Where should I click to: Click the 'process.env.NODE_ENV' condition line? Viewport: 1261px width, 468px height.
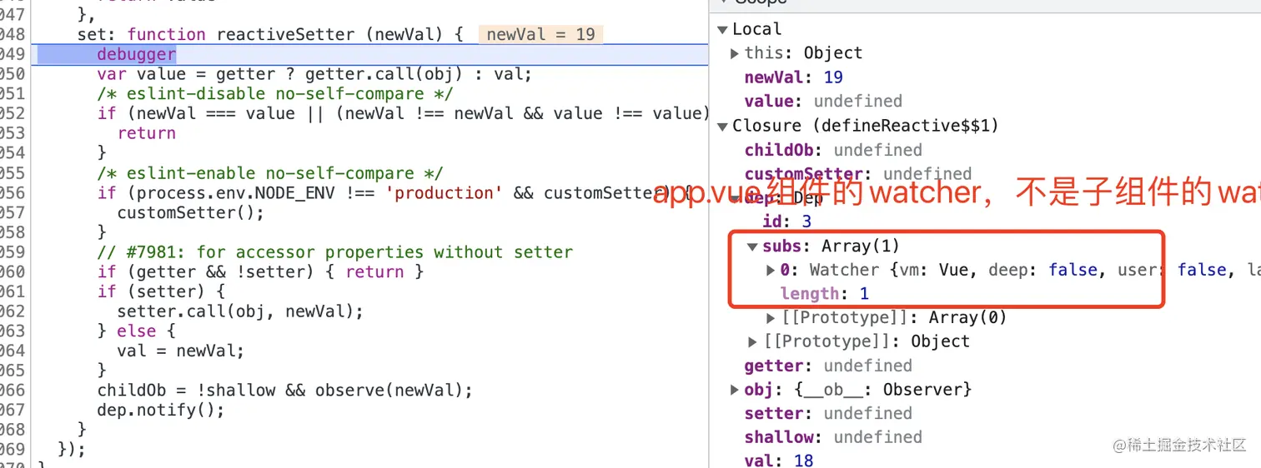pos(394,193)
